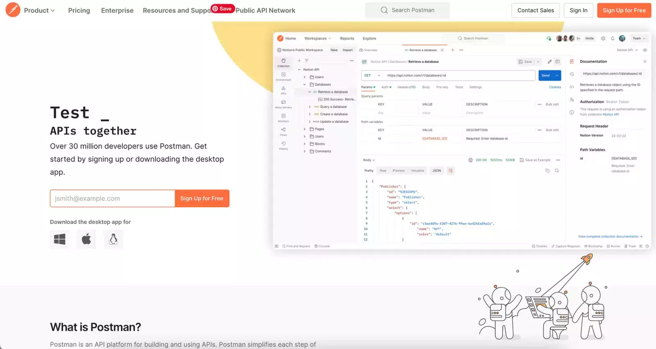Image resolution: width=656 pixels, height=349 pixels.
Task: Open the Collection sidebar icon in app preview
Action: pyautogui.click(x=283, y=62)
